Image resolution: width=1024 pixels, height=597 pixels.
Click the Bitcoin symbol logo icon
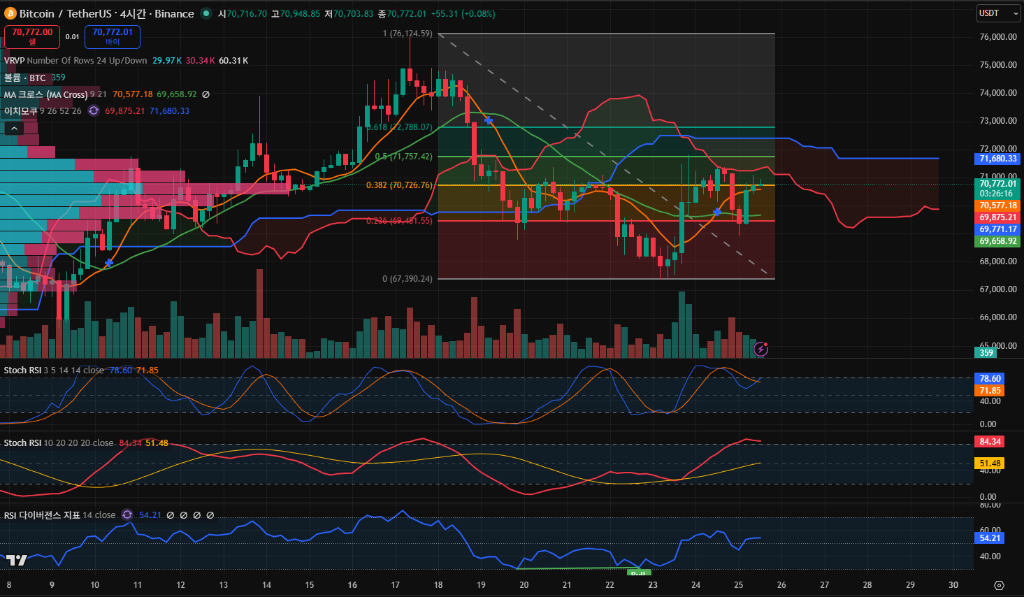pos(10,14)
